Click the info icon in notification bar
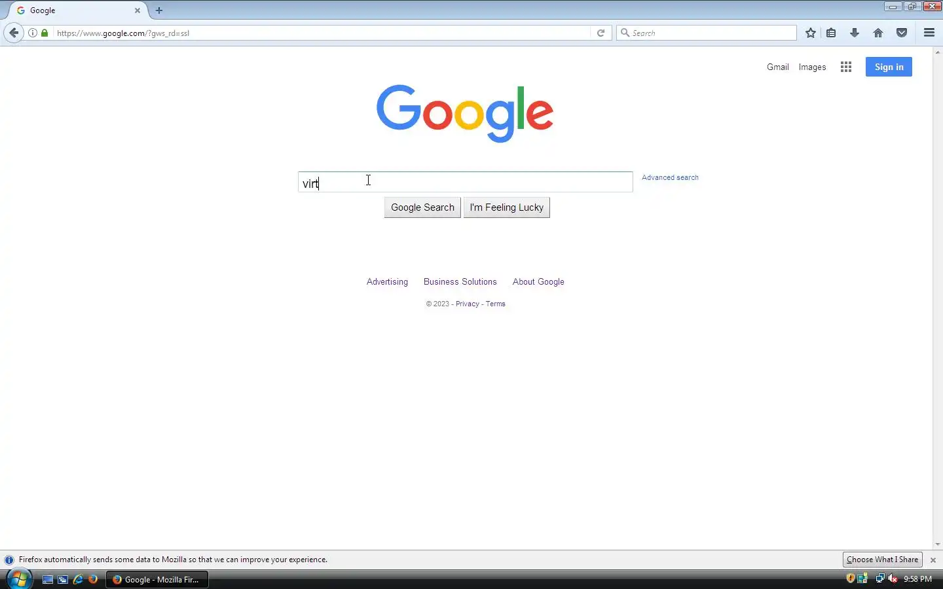Screen dimensions: 943x589 9,560
